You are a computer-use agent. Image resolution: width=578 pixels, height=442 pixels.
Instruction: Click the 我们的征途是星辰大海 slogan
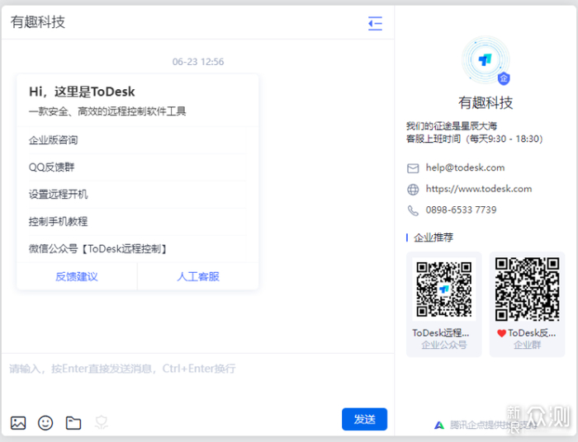pyautogui.click(x=452, y=126)
